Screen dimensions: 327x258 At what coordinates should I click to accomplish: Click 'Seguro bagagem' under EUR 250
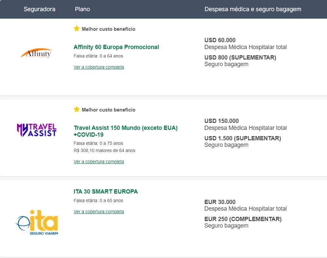tap(226, 226)
